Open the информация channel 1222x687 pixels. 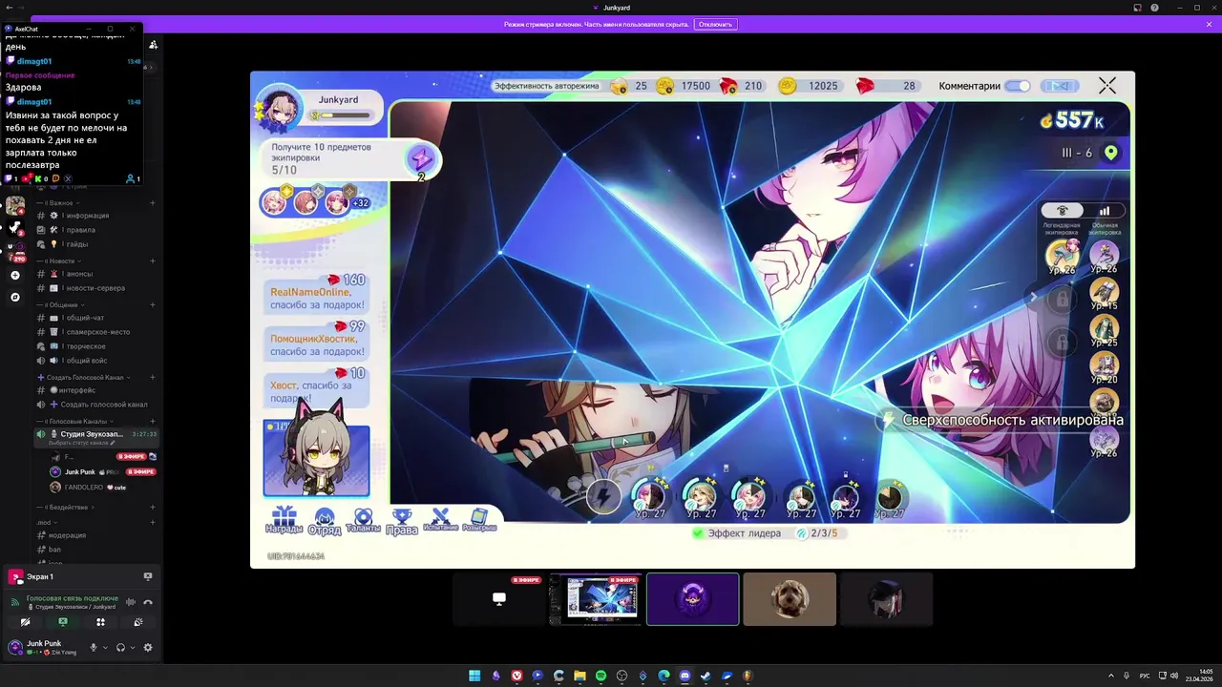pos(87,216)
